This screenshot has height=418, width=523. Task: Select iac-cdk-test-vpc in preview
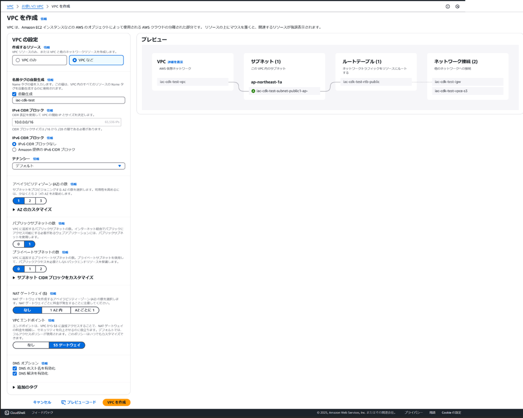(193, 82)
